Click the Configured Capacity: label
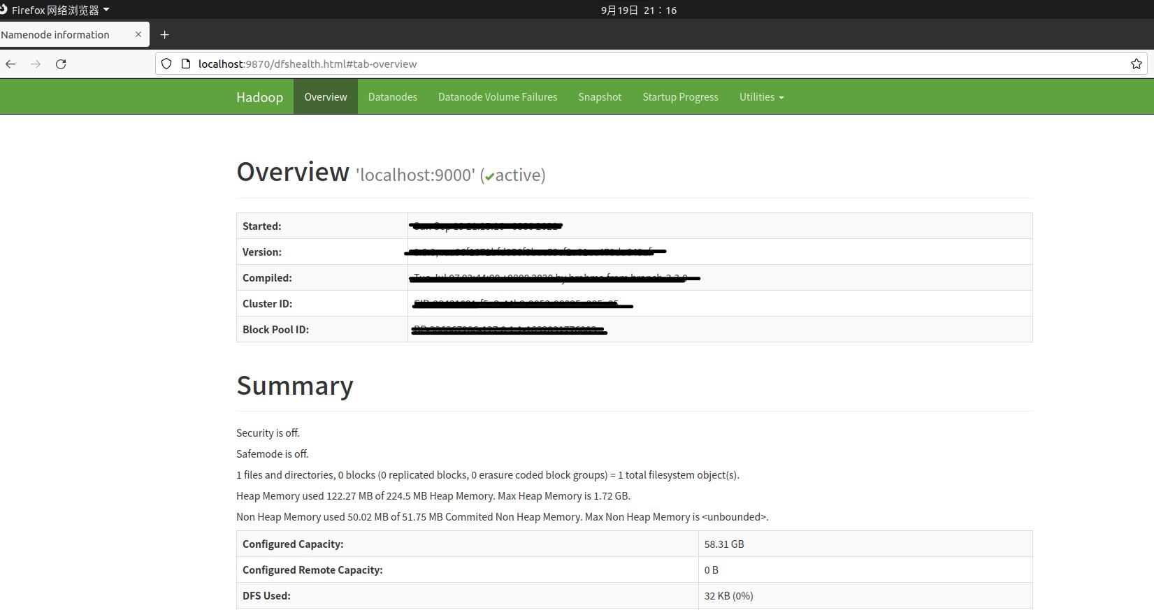Screen dimensions: 1154x610 click(x=293, y=544)
